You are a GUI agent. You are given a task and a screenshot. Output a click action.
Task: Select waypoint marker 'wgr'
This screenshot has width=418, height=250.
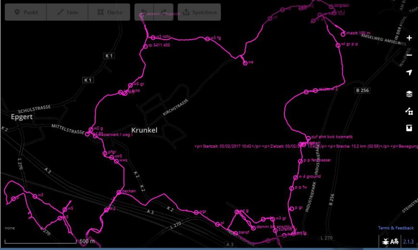[x=196, y=212]
